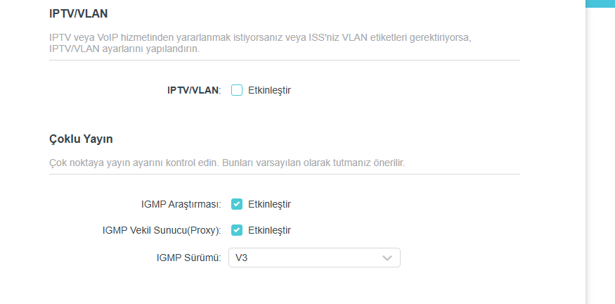Click the "IGMP Araştırması:" field label
This screenshot has height=304, width=615.
pyautogui.click(x=181, y=204)
